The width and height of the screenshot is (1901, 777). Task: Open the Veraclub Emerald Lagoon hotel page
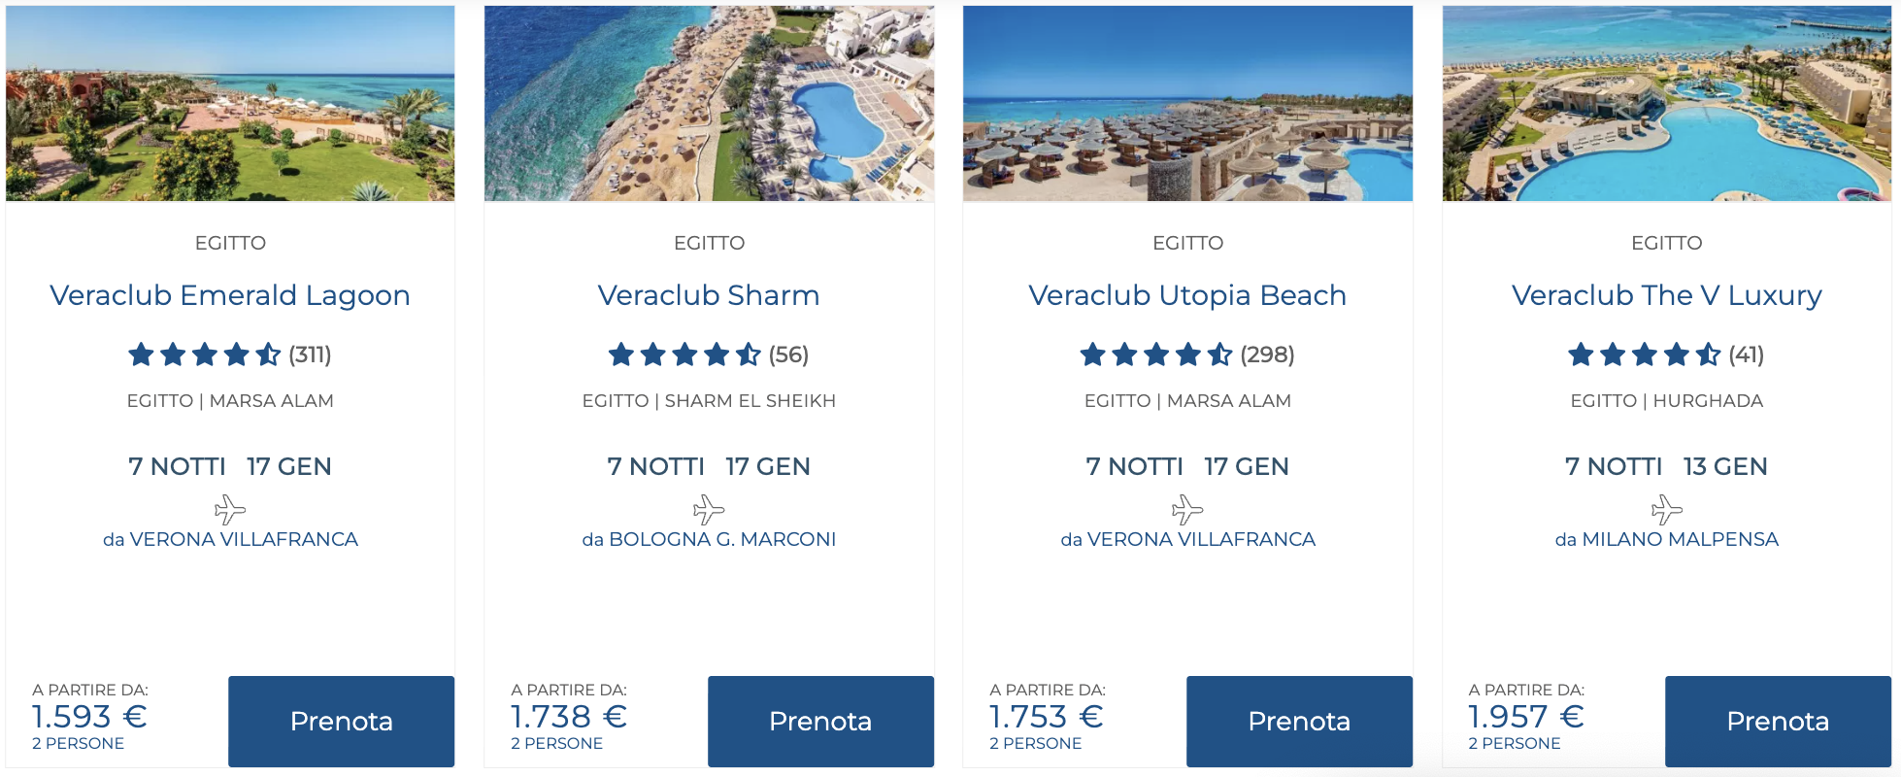pos(230,295)
